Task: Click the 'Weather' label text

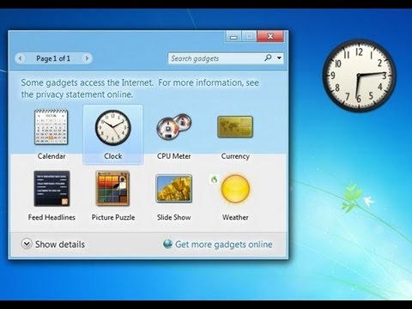Action: pyautogui.click(x=235, y=217)
